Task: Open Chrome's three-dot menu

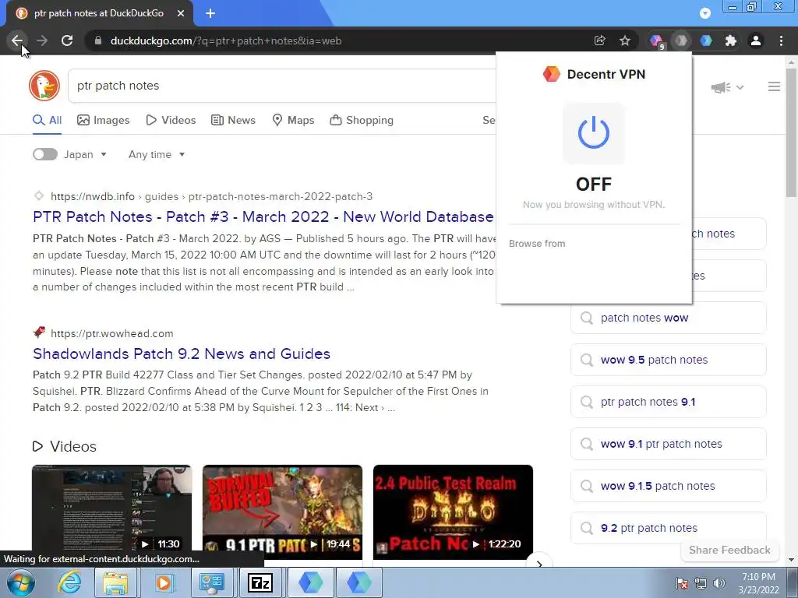Action: click(x=781, y=40)
